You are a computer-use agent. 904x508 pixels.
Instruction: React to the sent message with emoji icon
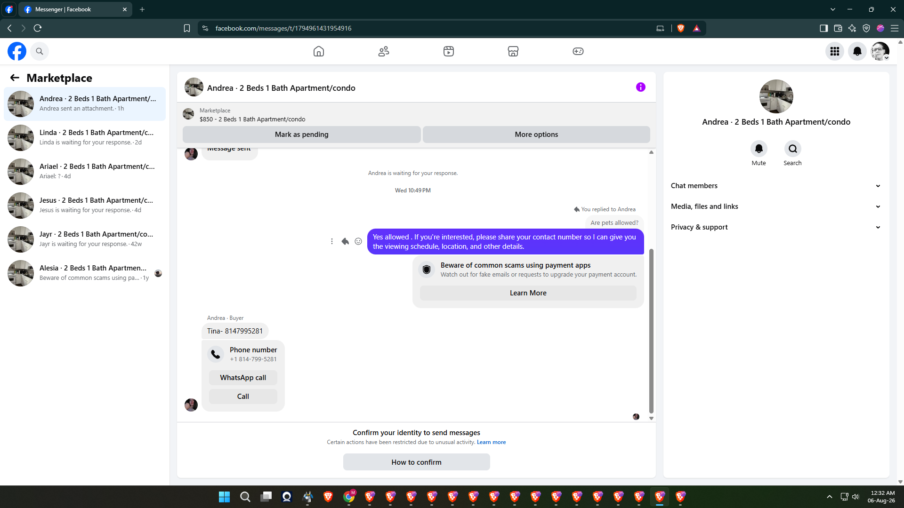[358, 241]
